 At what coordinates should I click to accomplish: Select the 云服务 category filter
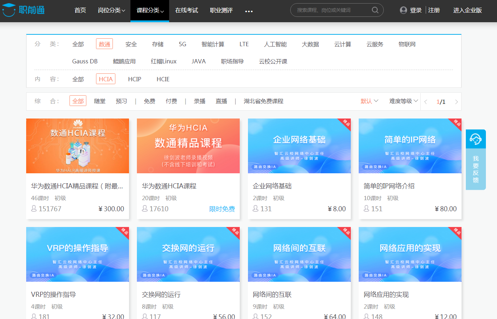[375, 44]
